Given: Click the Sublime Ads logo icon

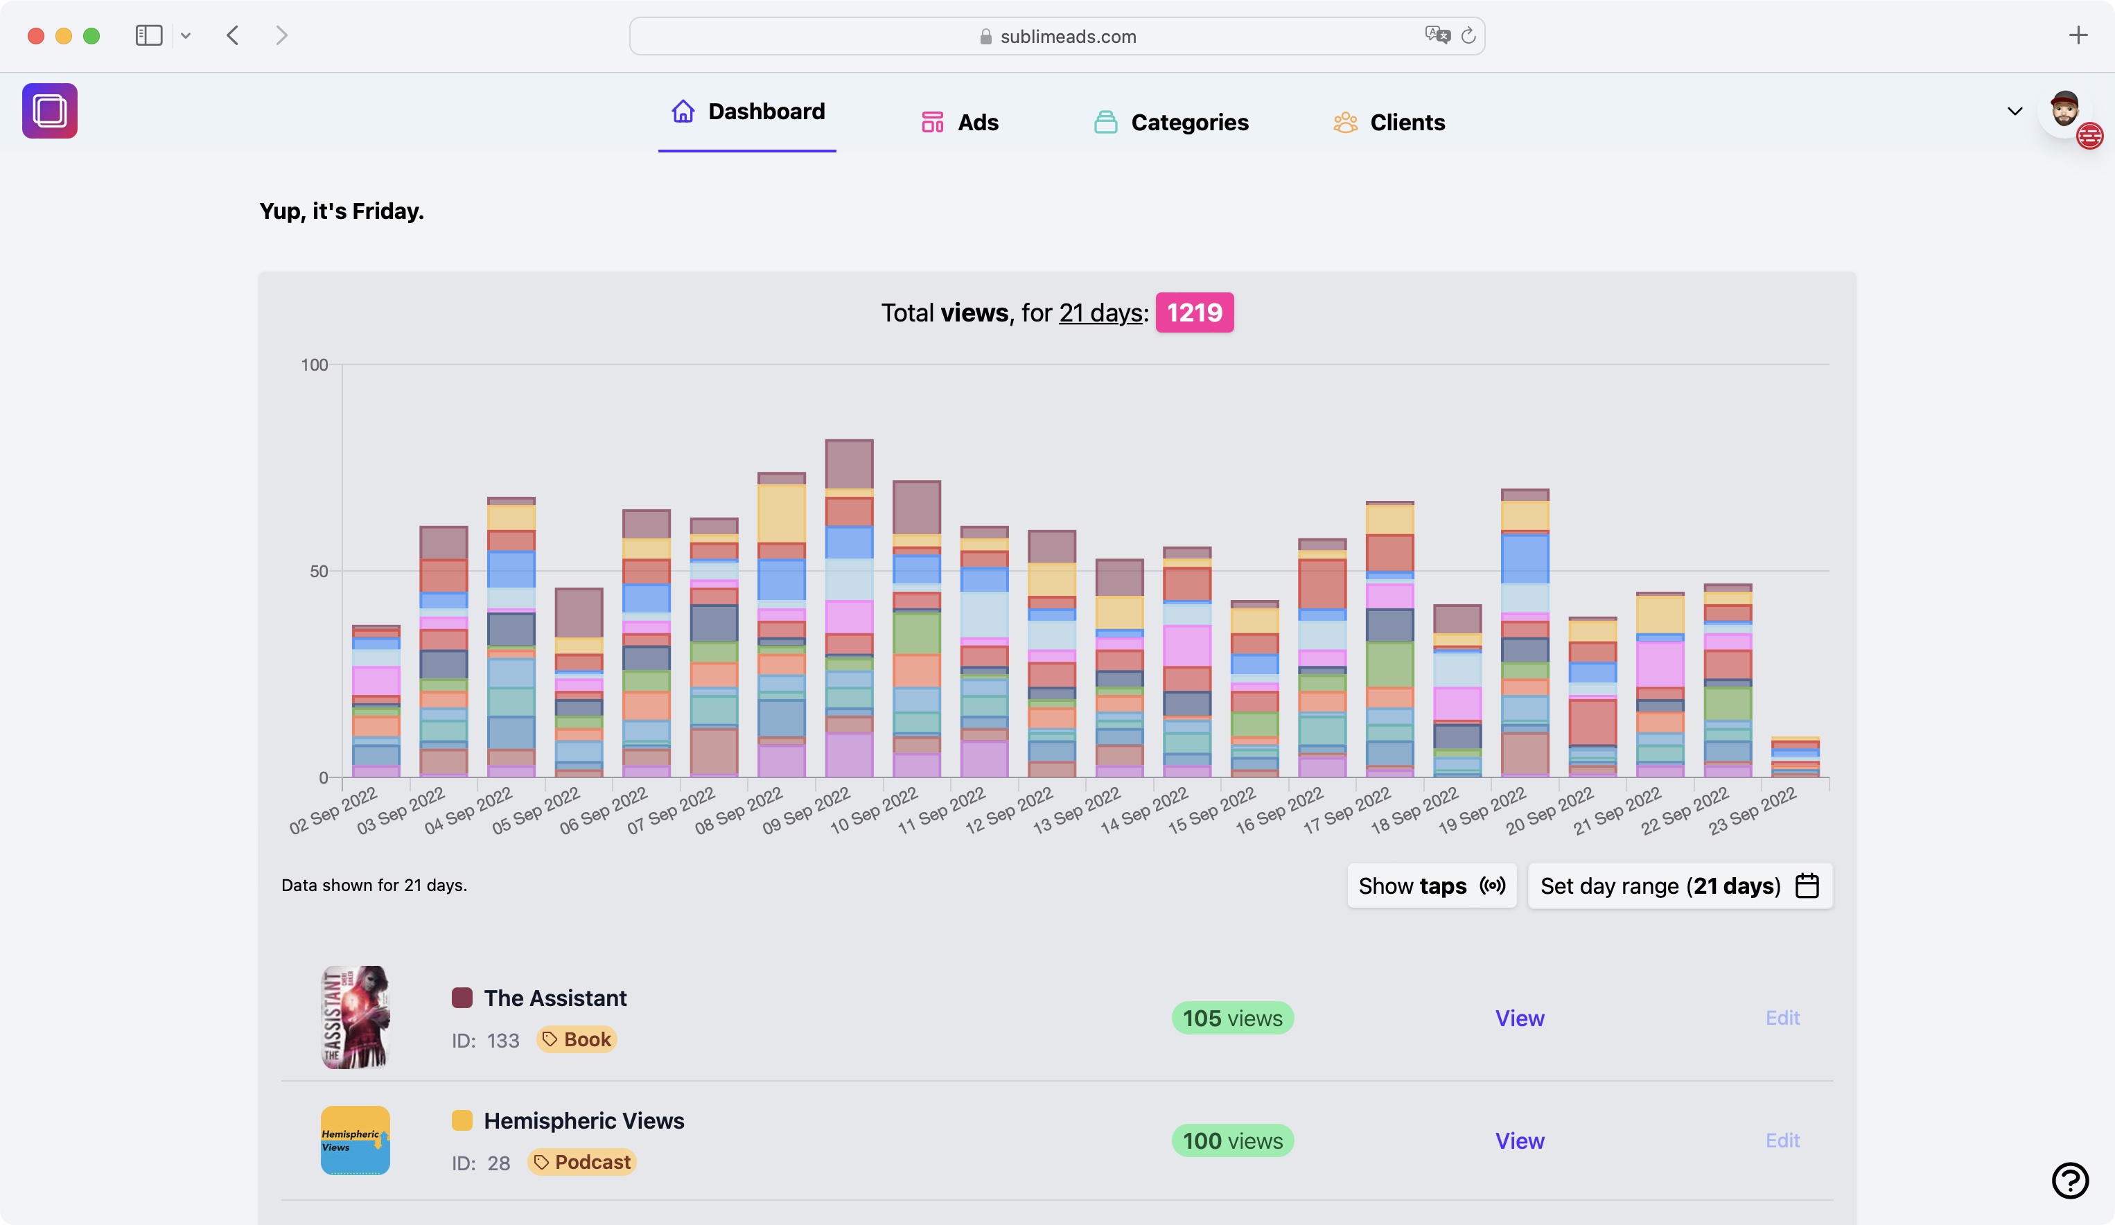Looking at the screenshot, I should pyautogui.click(x=49, y=111).
